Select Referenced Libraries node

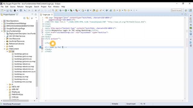tap(17, 44)
